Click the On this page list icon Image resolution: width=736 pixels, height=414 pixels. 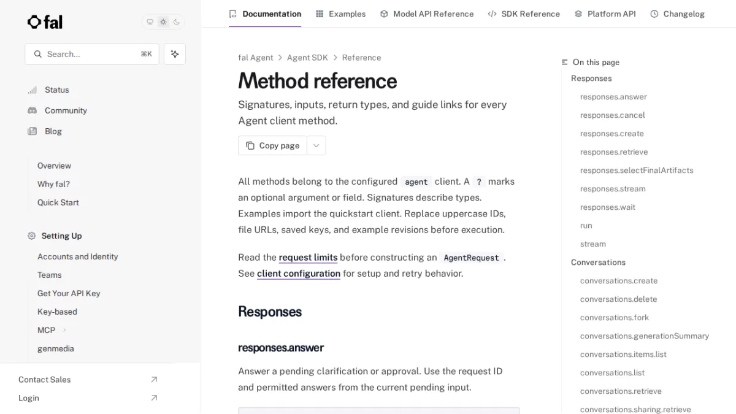click(565, 62)
